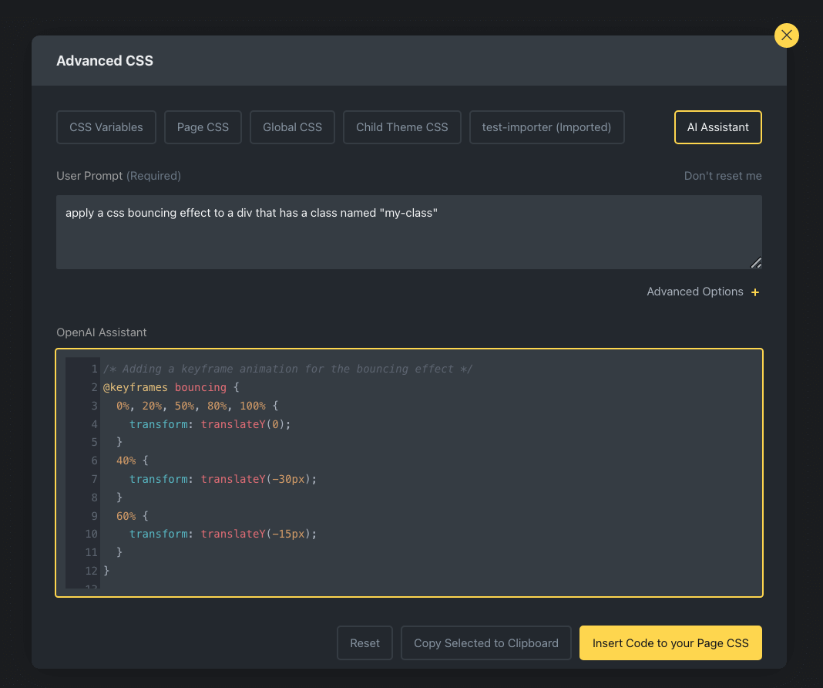
Task: Insert Code to your Page CSS
Action: click(x=670, y=642)
